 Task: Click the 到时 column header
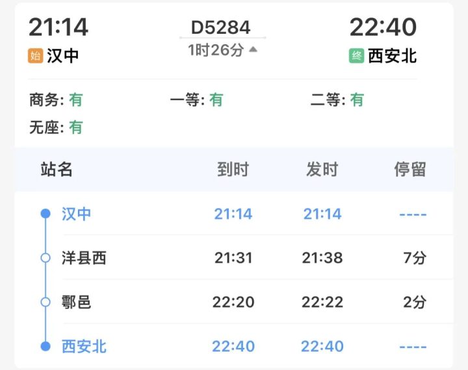pos(233,170)
